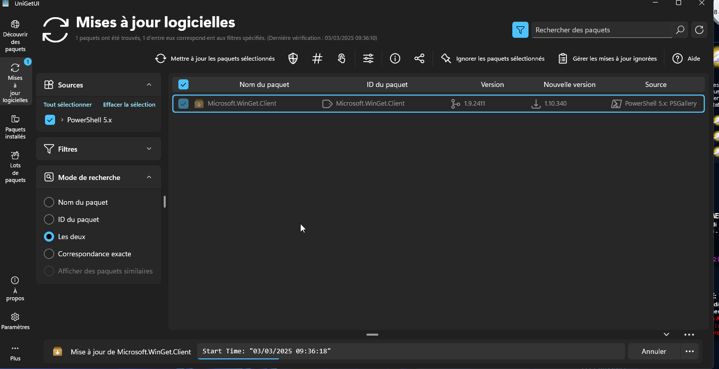This screenshot has width=719, height=369.
Task: Toggle the blue filter pane button
Action: (x=520, y=30)
